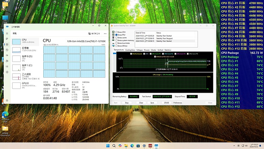
Task: Toggle CPU Core #2 graph checkbox
Action: click(x=163, y=54)
